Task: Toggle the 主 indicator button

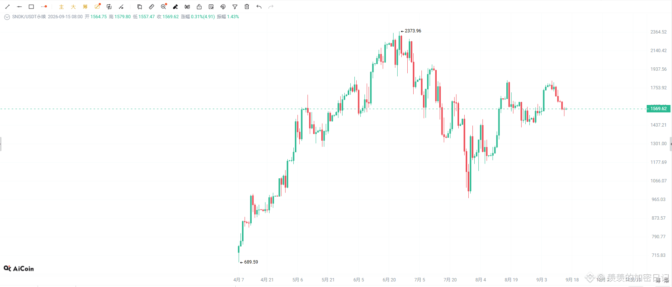Action: (x=61, y=7)
